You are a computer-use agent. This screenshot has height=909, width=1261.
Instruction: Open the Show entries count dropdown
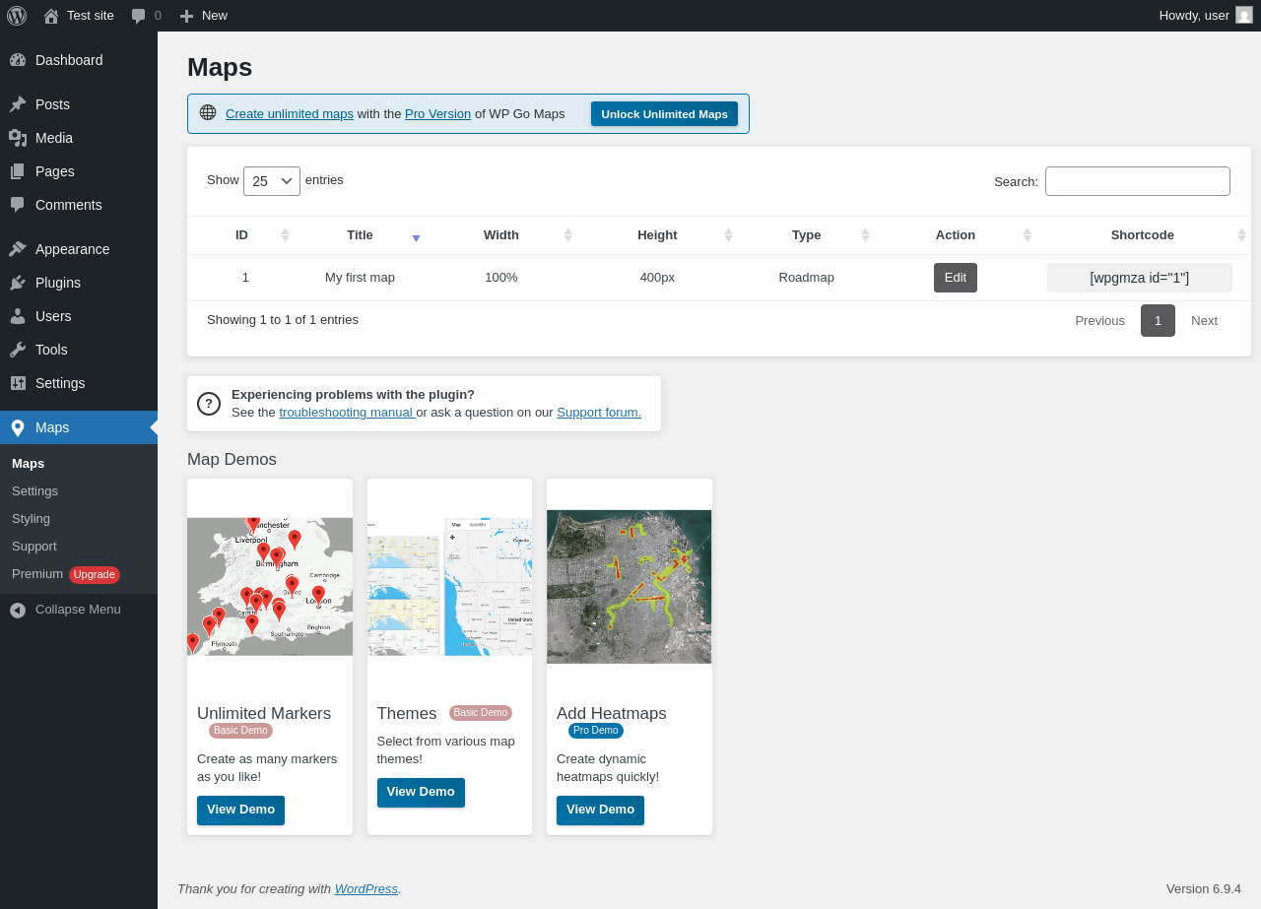(272, 181)
